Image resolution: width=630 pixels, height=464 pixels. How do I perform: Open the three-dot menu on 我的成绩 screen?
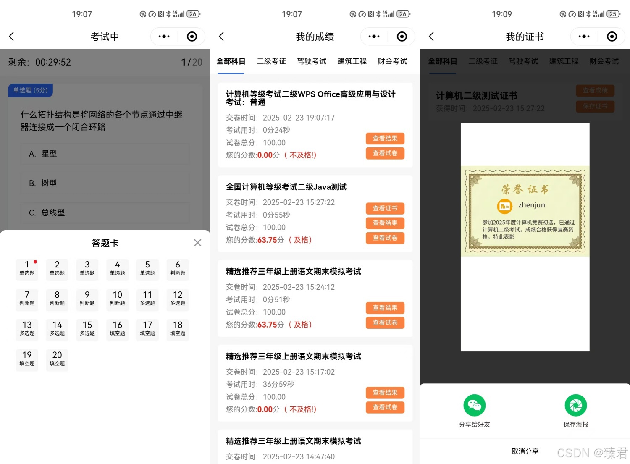(374, 37)
